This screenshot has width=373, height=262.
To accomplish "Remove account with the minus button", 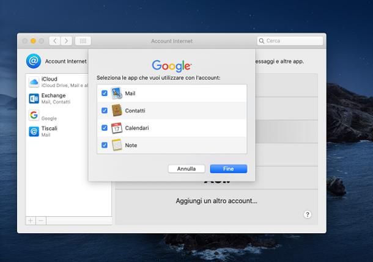I will click(41, 220).
